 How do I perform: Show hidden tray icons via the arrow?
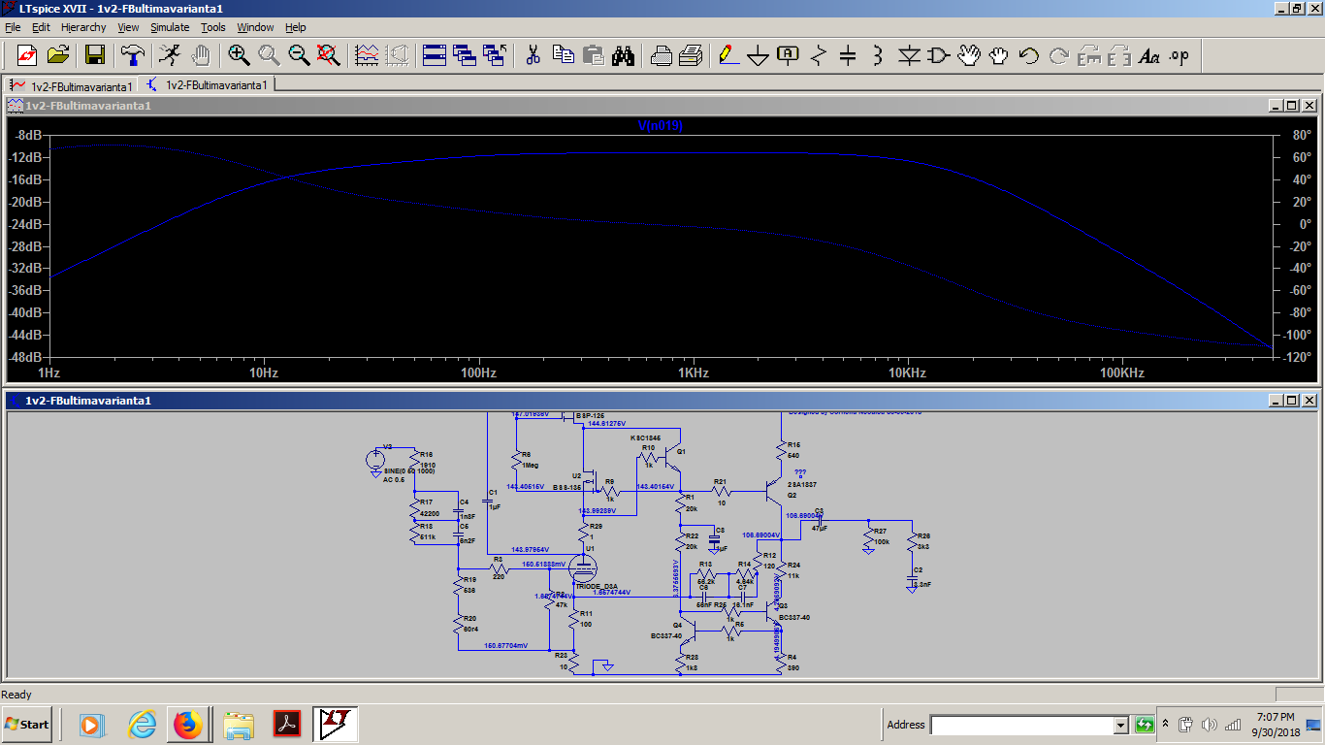[1167, 725]
